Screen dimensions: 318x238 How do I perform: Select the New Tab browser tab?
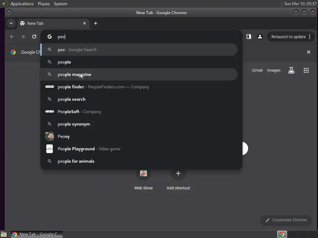[x=53, y=23]
